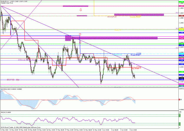Select the blue Week Pivot label
The height and width of the screenshot is (131, 184).
coord(135,55)
